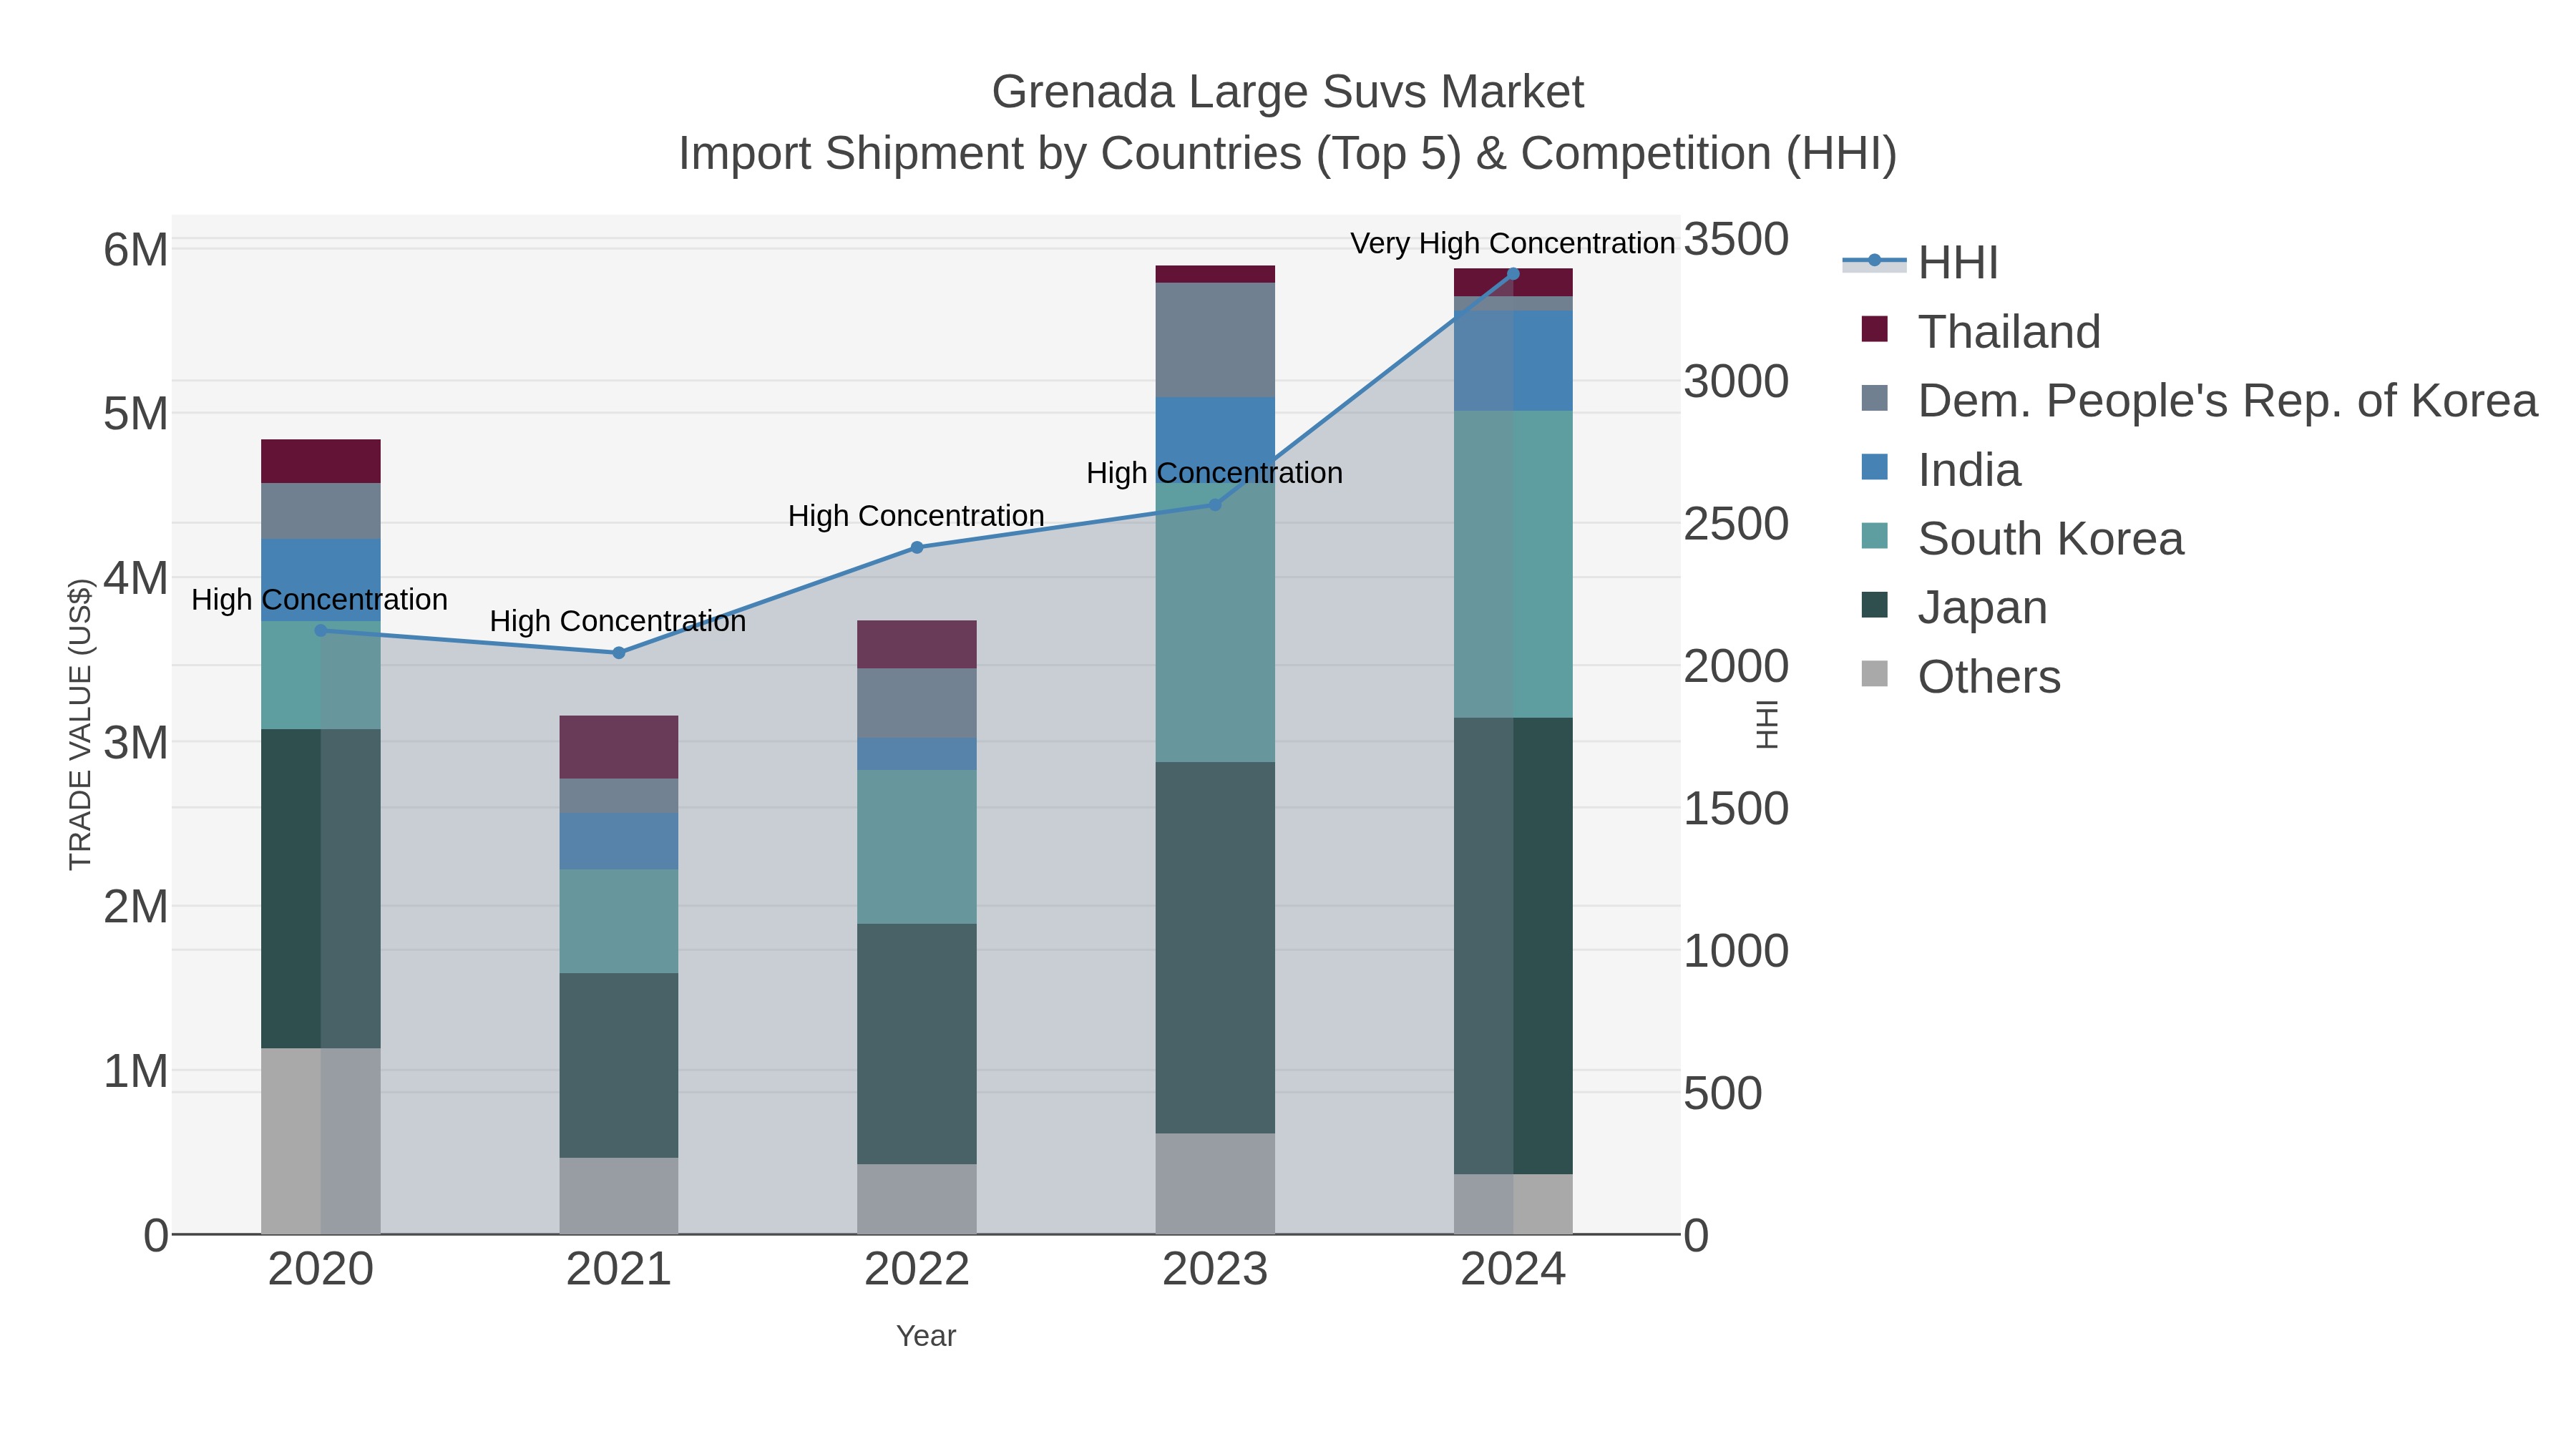The image size is (2576, 1449).
Task: Toggle the South Korea legend entry
Action: pos(2022,538)
